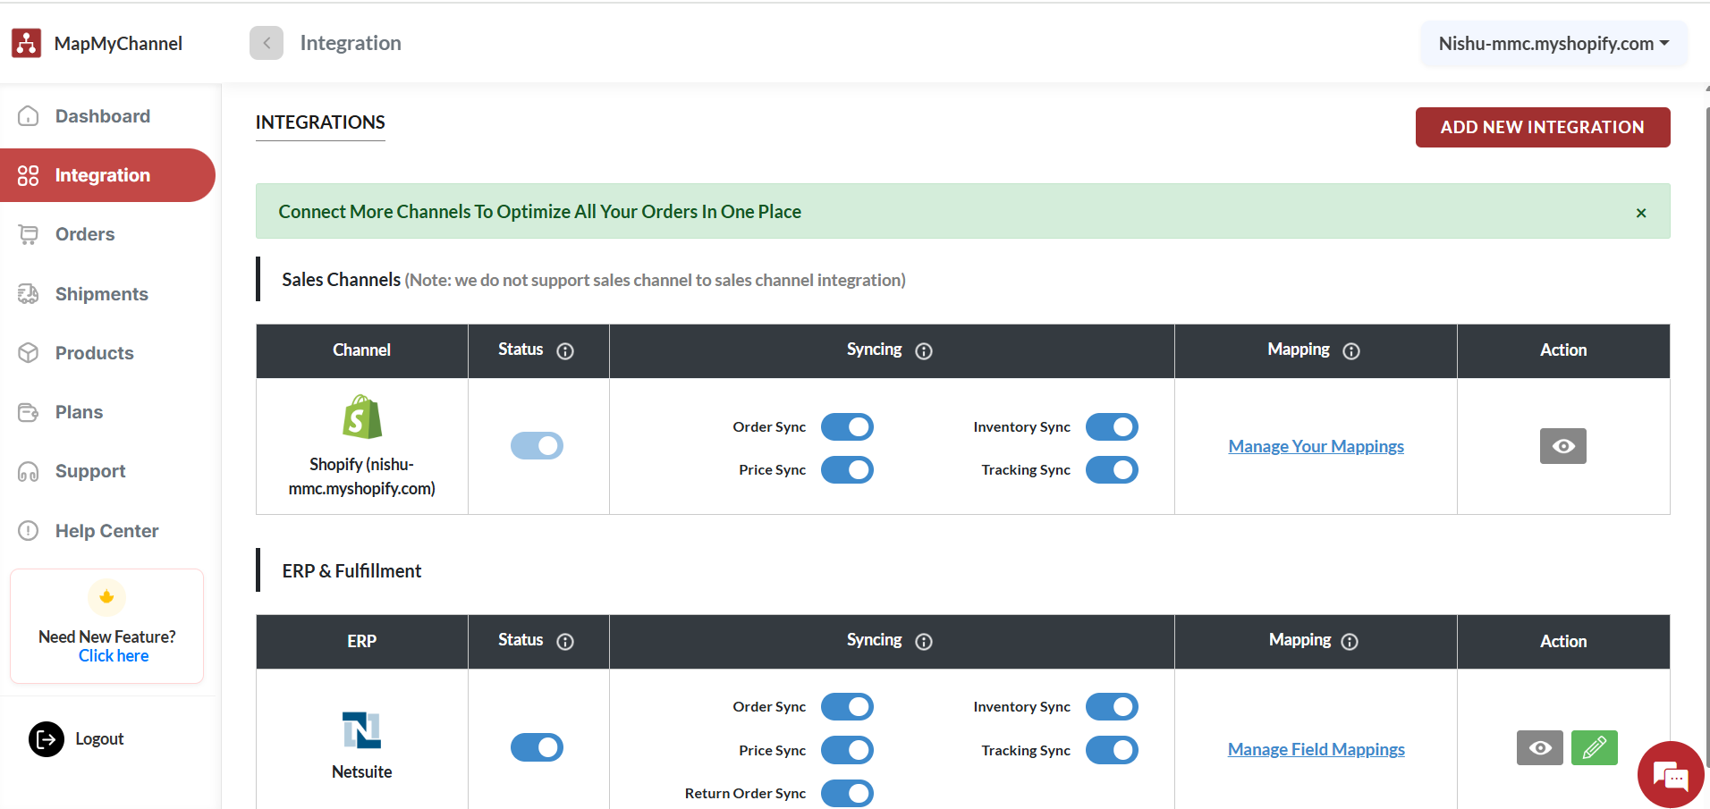Viewport: 1710px width, 809px height.
Task: Toggle Shopify Order Sync switch
Action: pos(847,427)
